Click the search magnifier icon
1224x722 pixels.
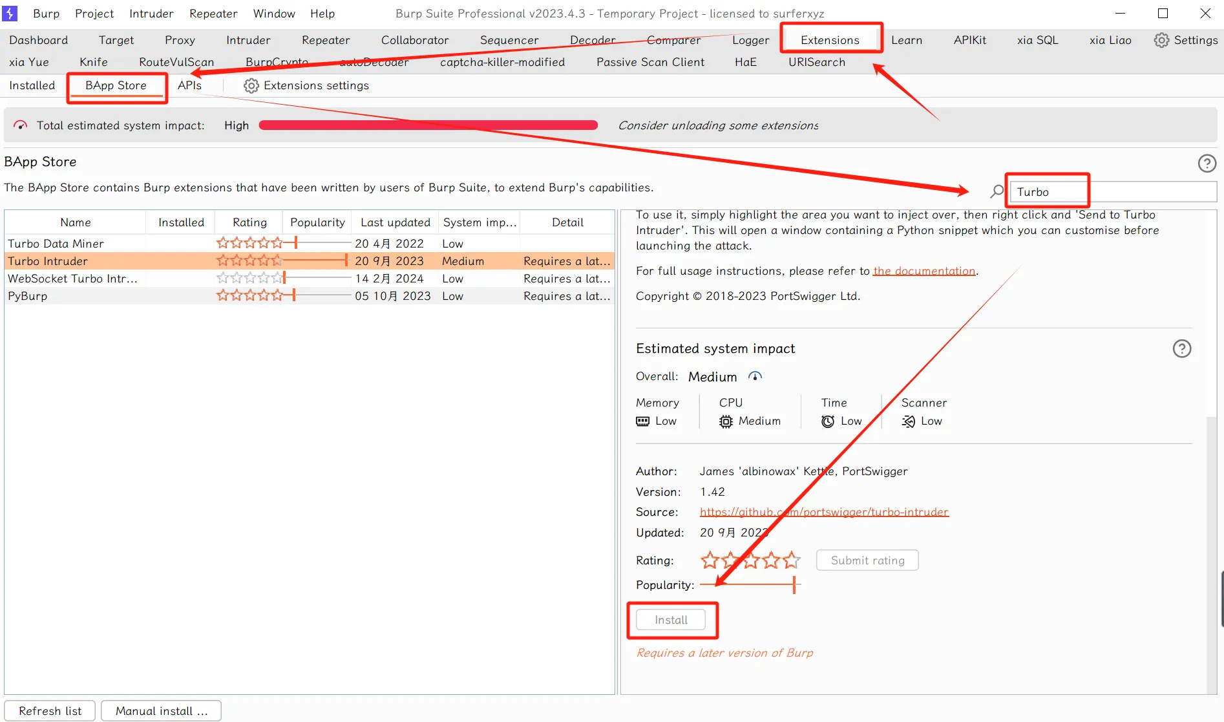pos(997,191)
